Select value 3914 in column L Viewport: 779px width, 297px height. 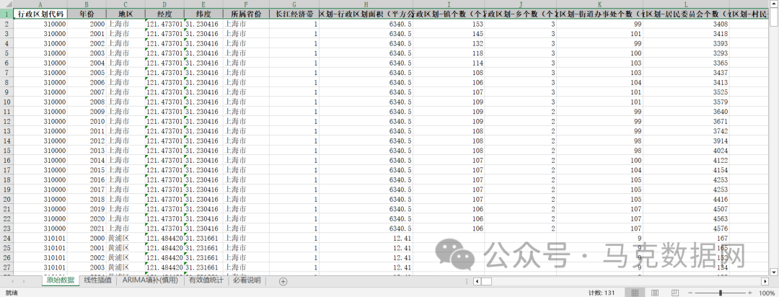click(686, 141)
